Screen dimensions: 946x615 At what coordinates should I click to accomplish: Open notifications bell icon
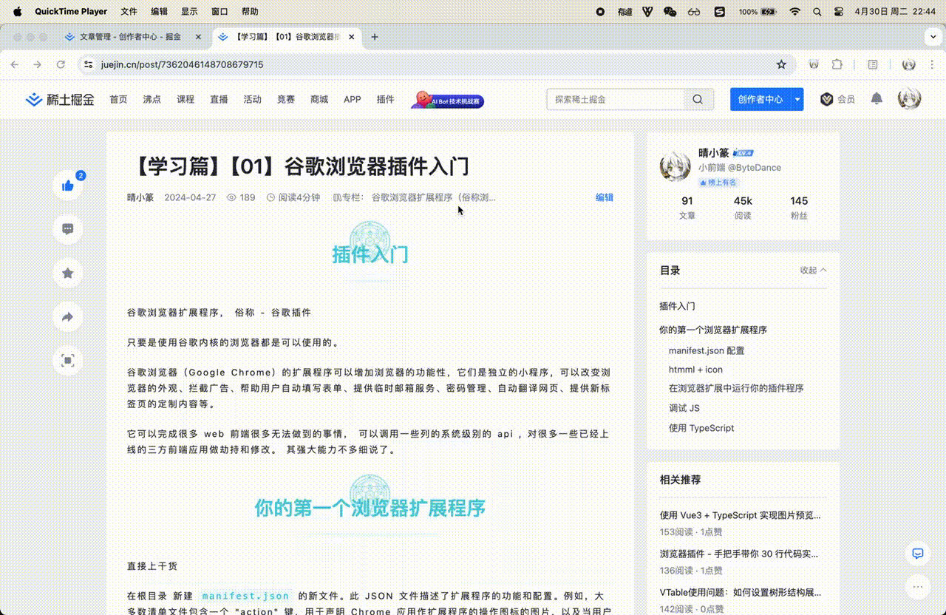point(877,98)
